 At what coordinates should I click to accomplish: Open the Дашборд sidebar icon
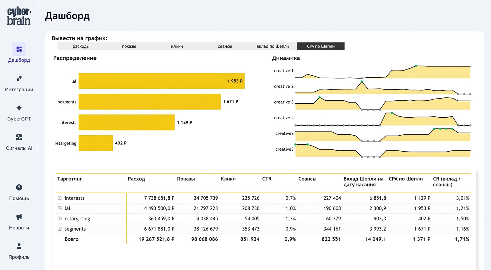click(x=19, y=49)
